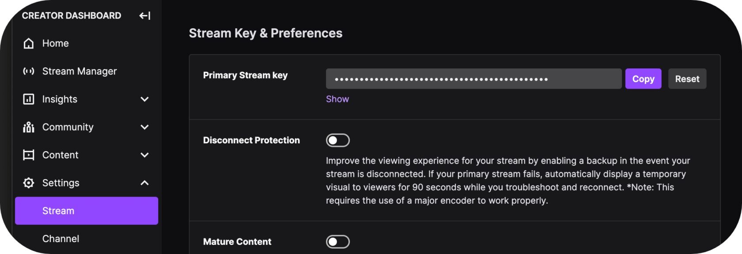Open Settings via the gear icon
The image size is (742, 254).
click(x=28, y=183)
